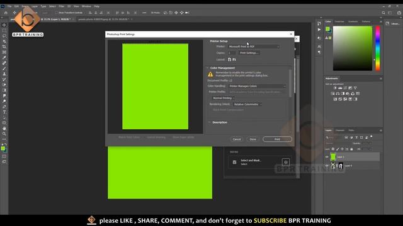Filter layers by type layers (T icon)
403x226 pixels.
pos(356,137)
